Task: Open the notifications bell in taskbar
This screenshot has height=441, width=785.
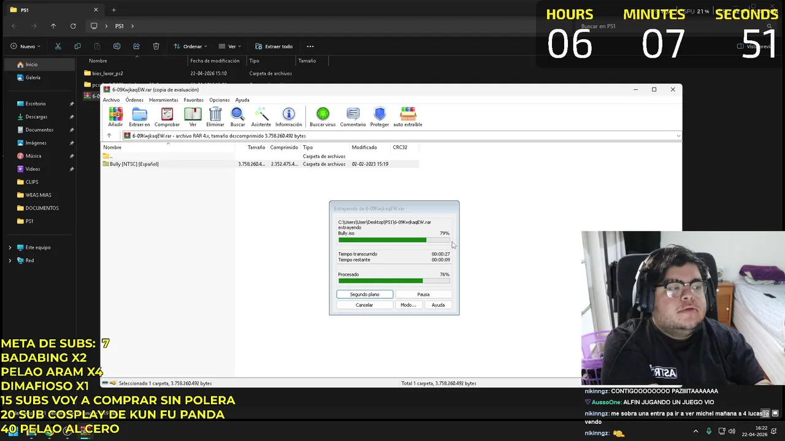Action: click(x=775, y=431)
